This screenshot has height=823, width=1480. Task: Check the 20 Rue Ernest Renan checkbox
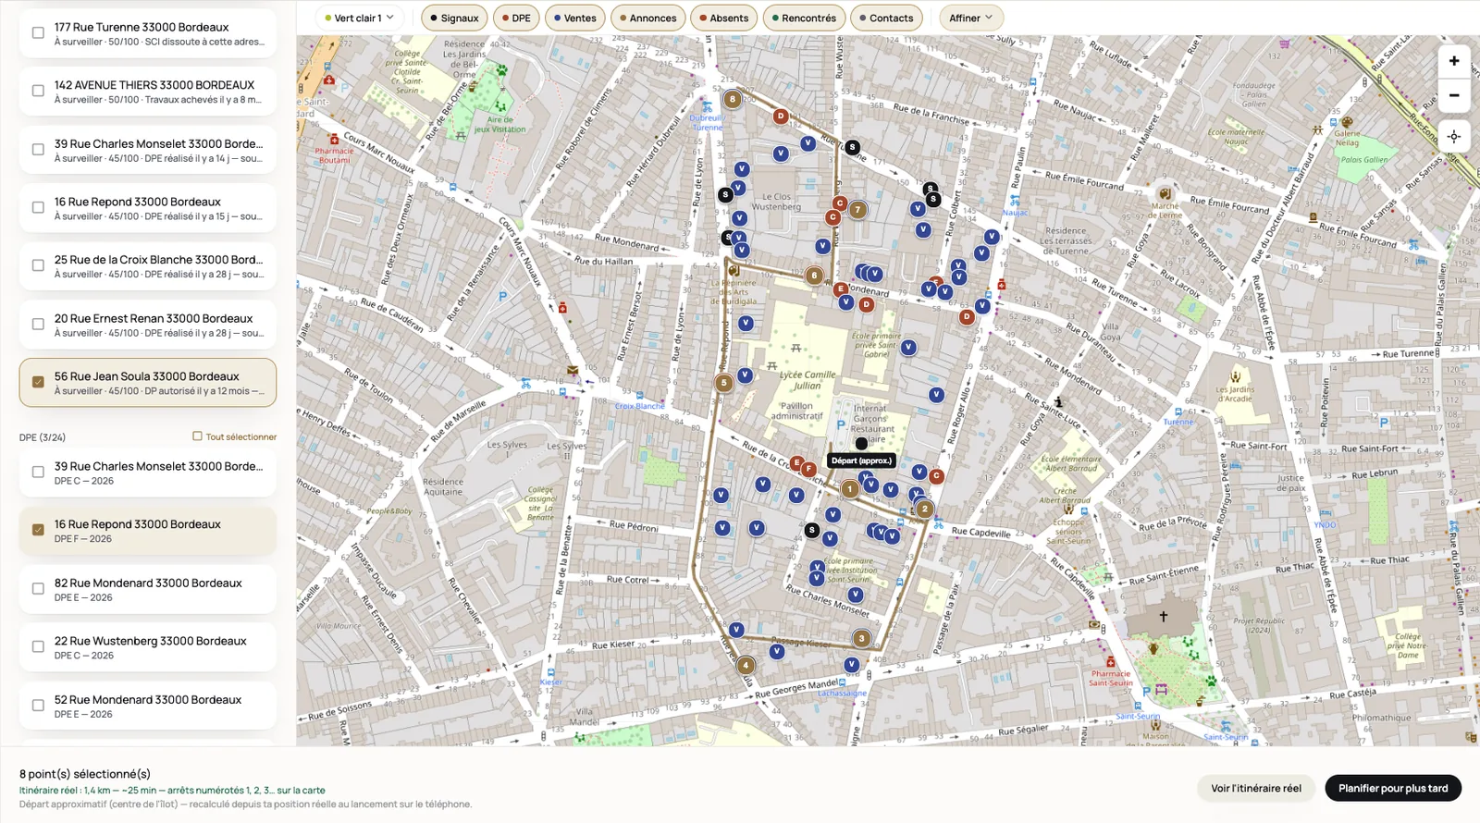click(38, 324)
